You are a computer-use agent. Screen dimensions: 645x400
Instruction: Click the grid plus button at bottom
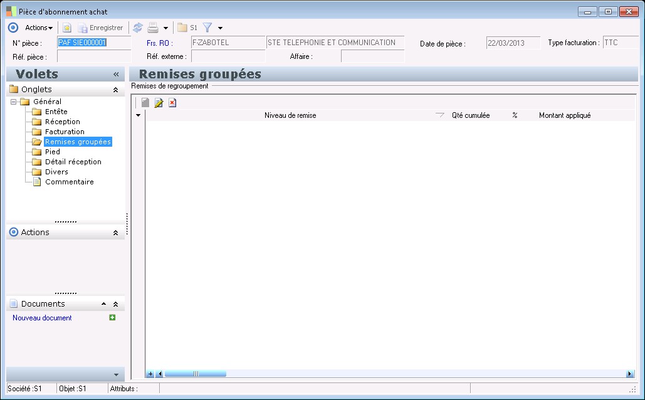[150, 374]
